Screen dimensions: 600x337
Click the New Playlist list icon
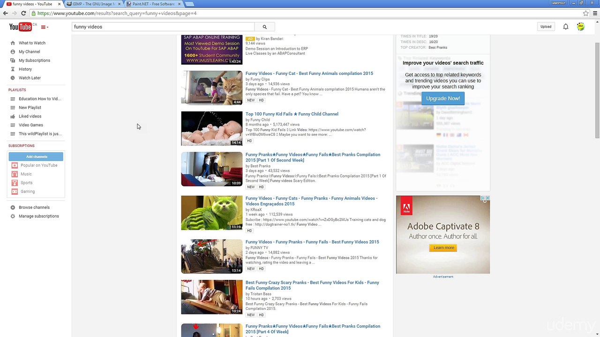(x=13, y=108)
